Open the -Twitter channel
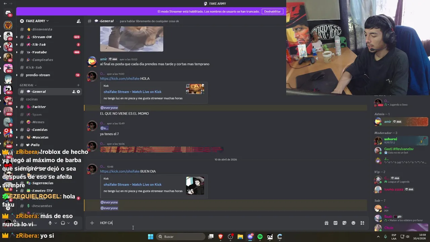This screenshot has width=430, height=242. [50, 107]
